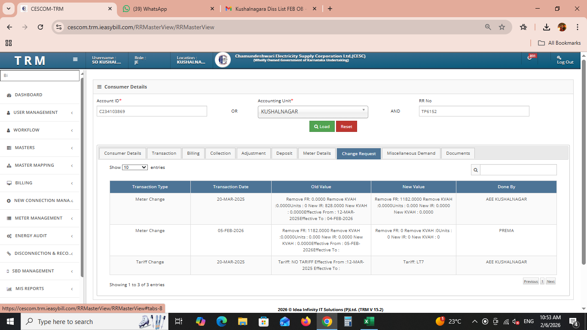Switch to the Consumer Details tab
The image size is (587, 330).
(122, 153)
